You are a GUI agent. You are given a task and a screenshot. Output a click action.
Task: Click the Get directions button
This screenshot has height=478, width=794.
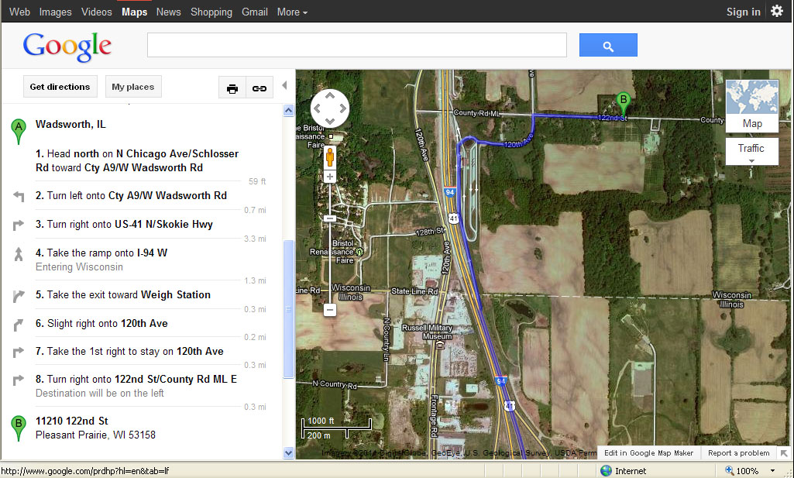[60, 87]
